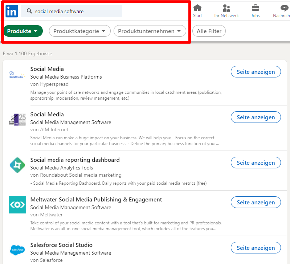Open the AIM Internet 'Social Media' title

47,114
